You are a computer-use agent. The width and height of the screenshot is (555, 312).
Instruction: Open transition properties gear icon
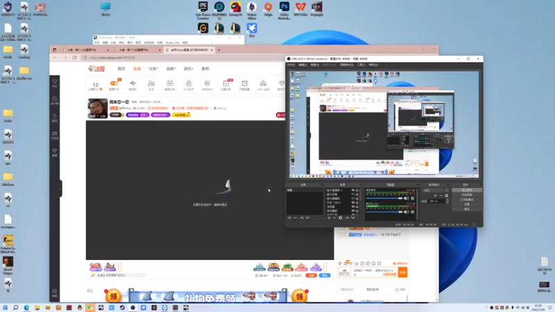(446, 196)
